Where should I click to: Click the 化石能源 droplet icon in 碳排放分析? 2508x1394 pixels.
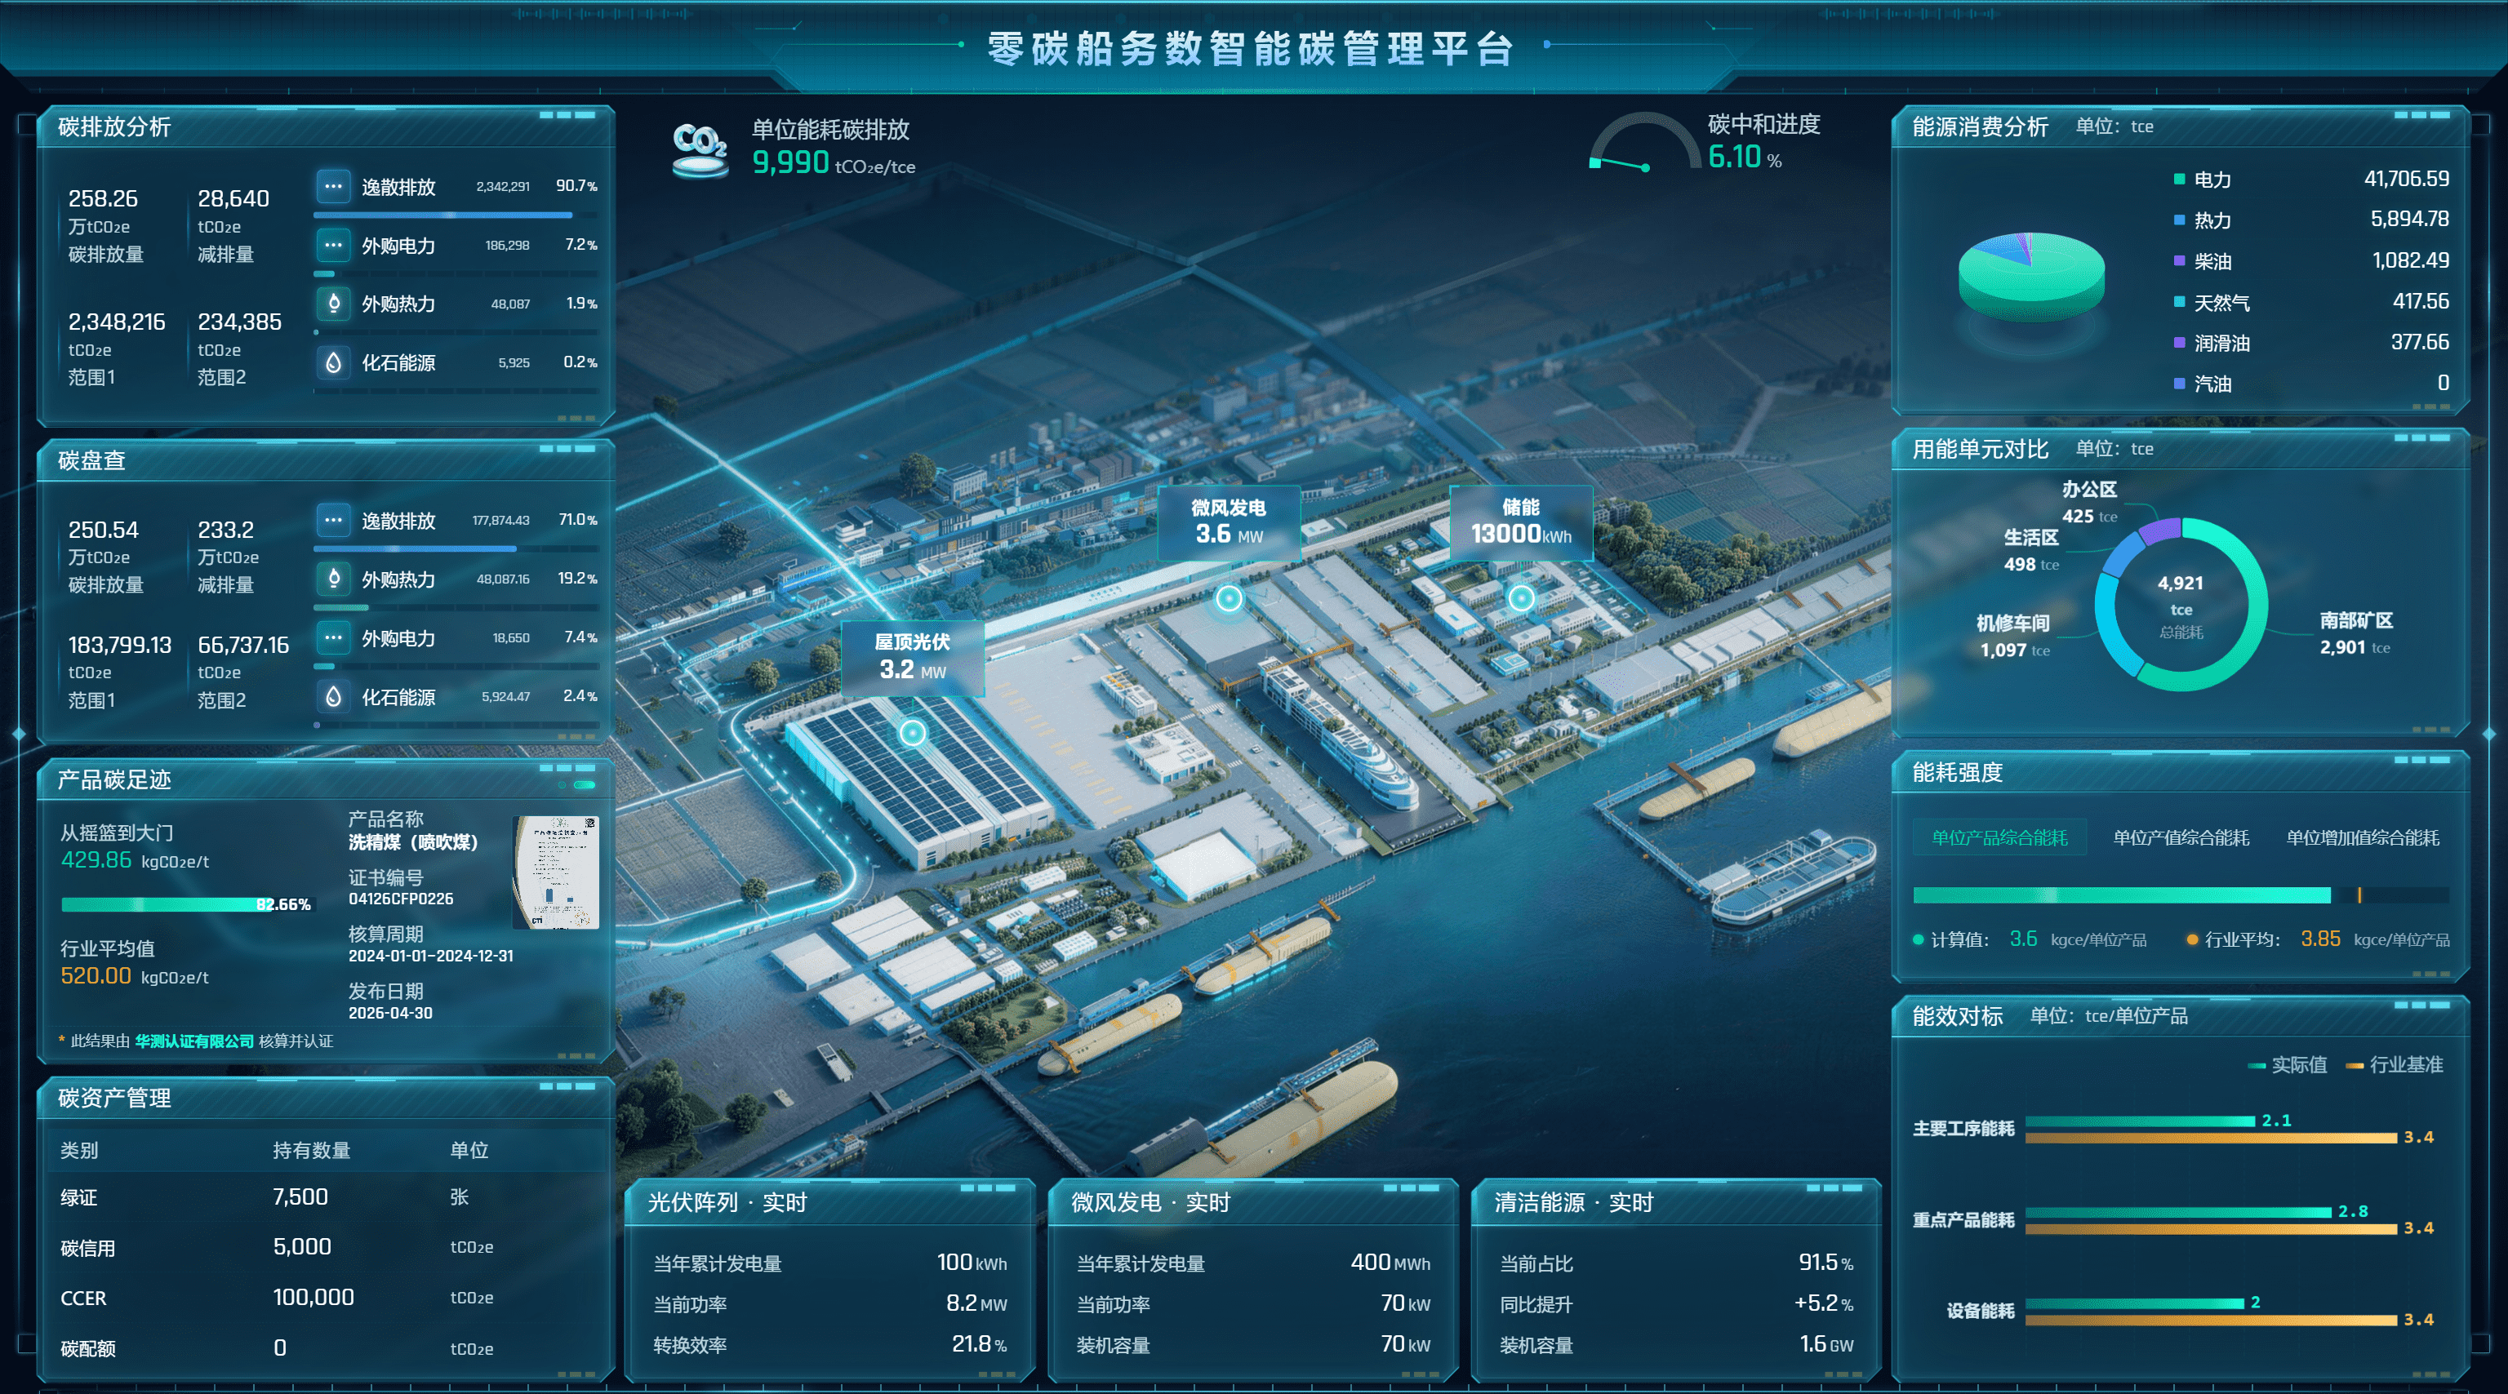(333, 362)
